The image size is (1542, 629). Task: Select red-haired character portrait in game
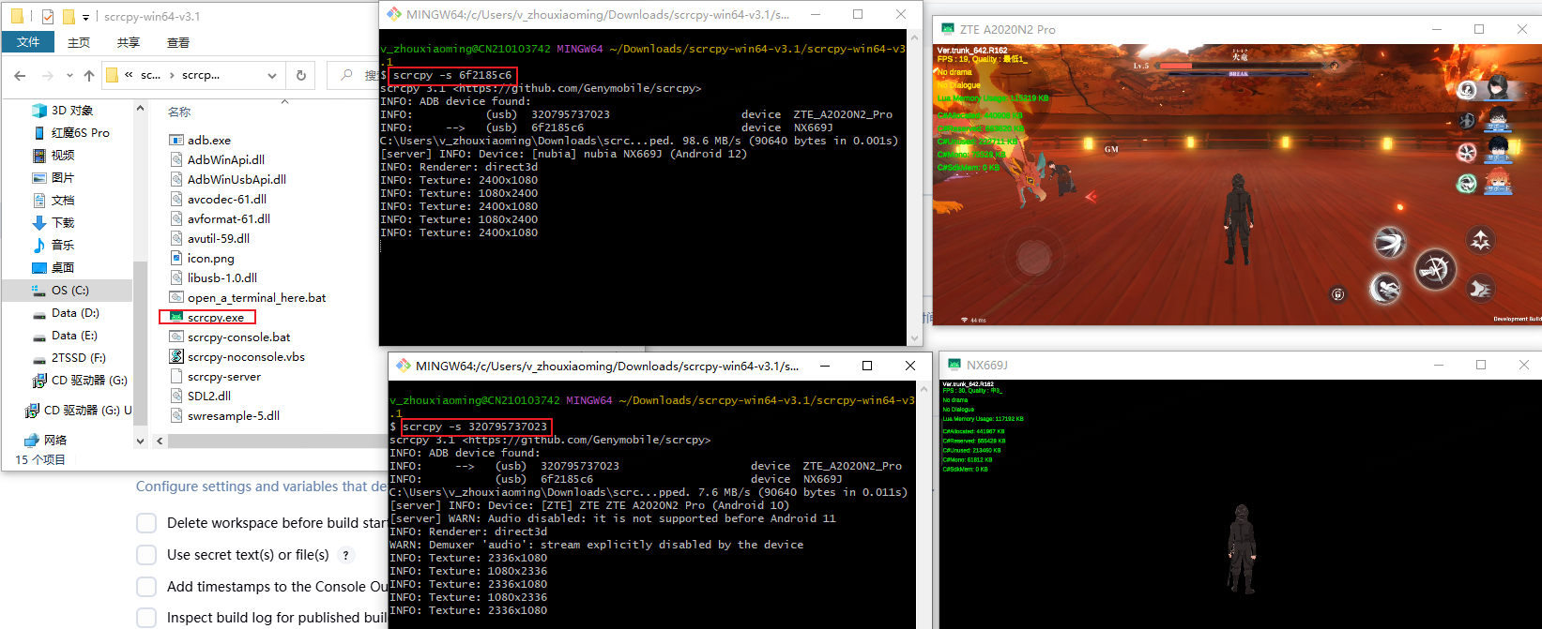coord(1498,181)
